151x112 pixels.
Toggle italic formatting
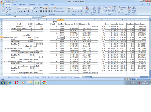(x=22, y=11)
